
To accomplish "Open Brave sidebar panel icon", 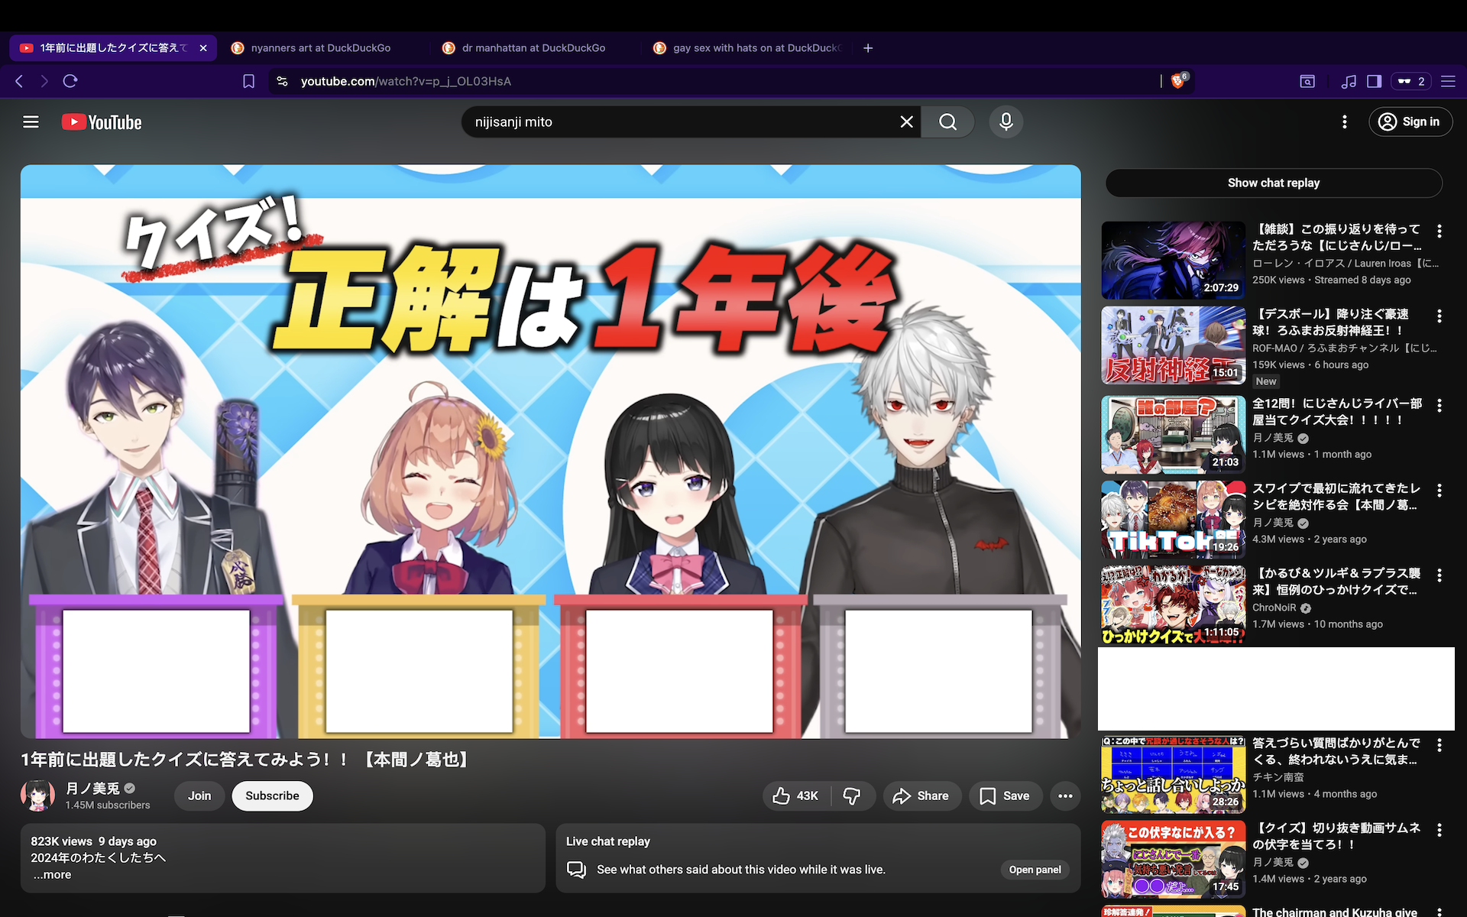I will click(1374, 81).
